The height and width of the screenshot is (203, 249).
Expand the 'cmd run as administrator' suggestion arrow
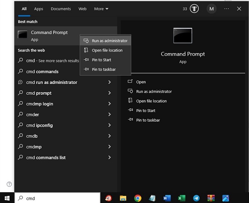click(110, 82)
